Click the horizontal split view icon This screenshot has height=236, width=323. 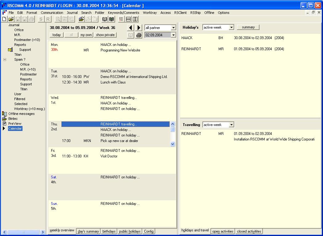tap(128, 19)
